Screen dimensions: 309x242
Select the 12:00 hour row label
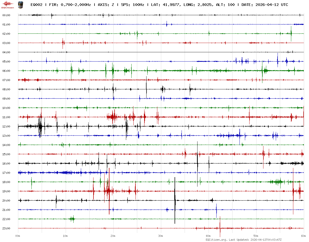point(6,126)
